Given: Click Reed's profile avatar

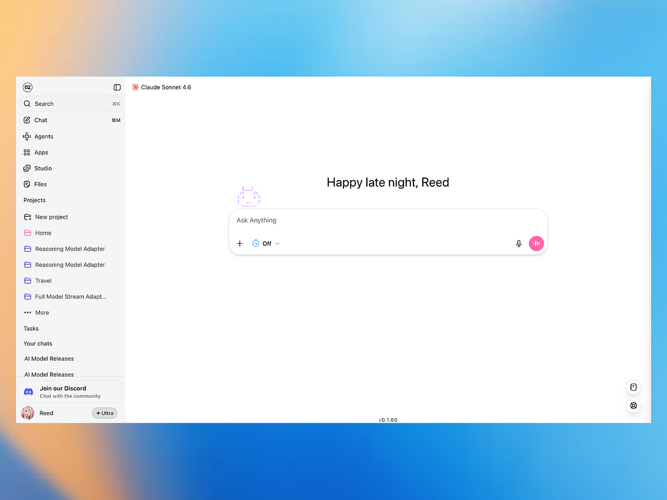Looking at the screenshot, I should [x=27, y=413].
